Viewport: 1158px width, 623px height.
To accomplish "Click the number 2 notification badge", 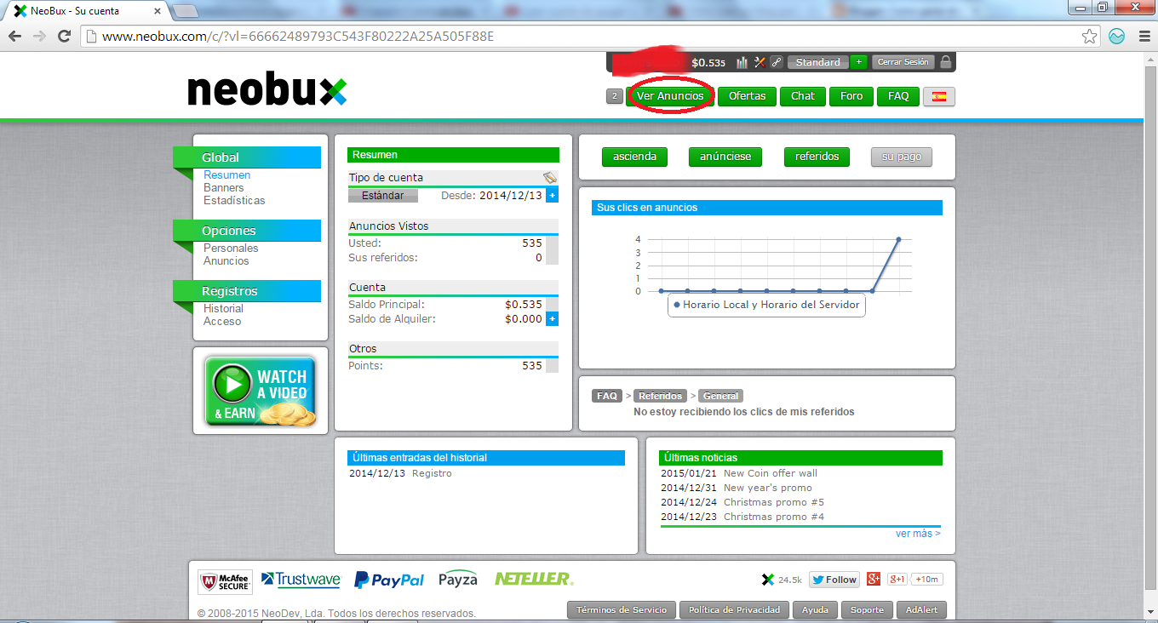I will click(614, 96).
